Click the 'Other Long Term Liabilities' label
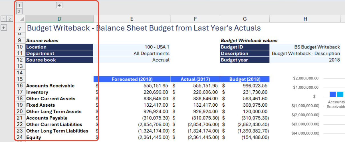This screenshot has height=142, width=345. (x=57, y=131)
